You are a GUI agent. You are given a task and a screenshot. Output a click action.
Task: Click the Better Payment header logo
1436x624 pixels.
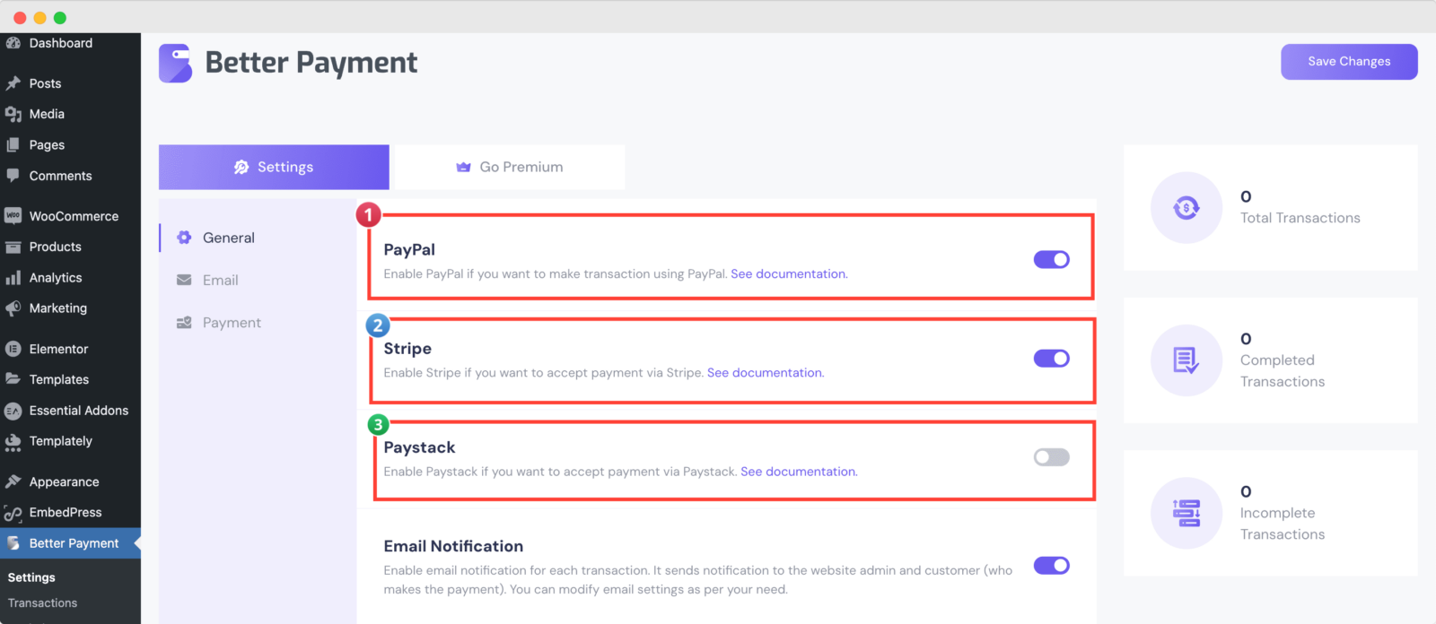click(175, 63)
